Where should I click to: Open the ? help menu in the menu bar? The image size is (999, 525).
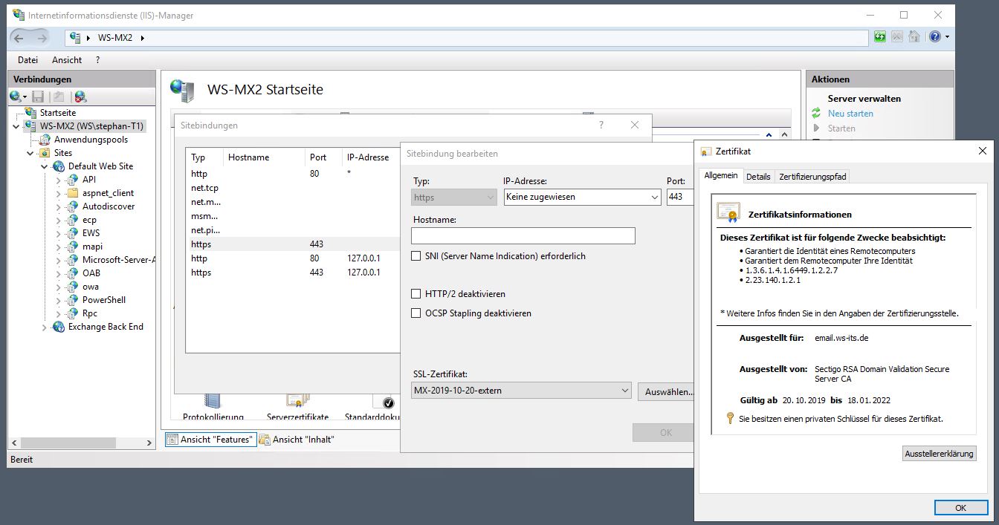[97, 60]
